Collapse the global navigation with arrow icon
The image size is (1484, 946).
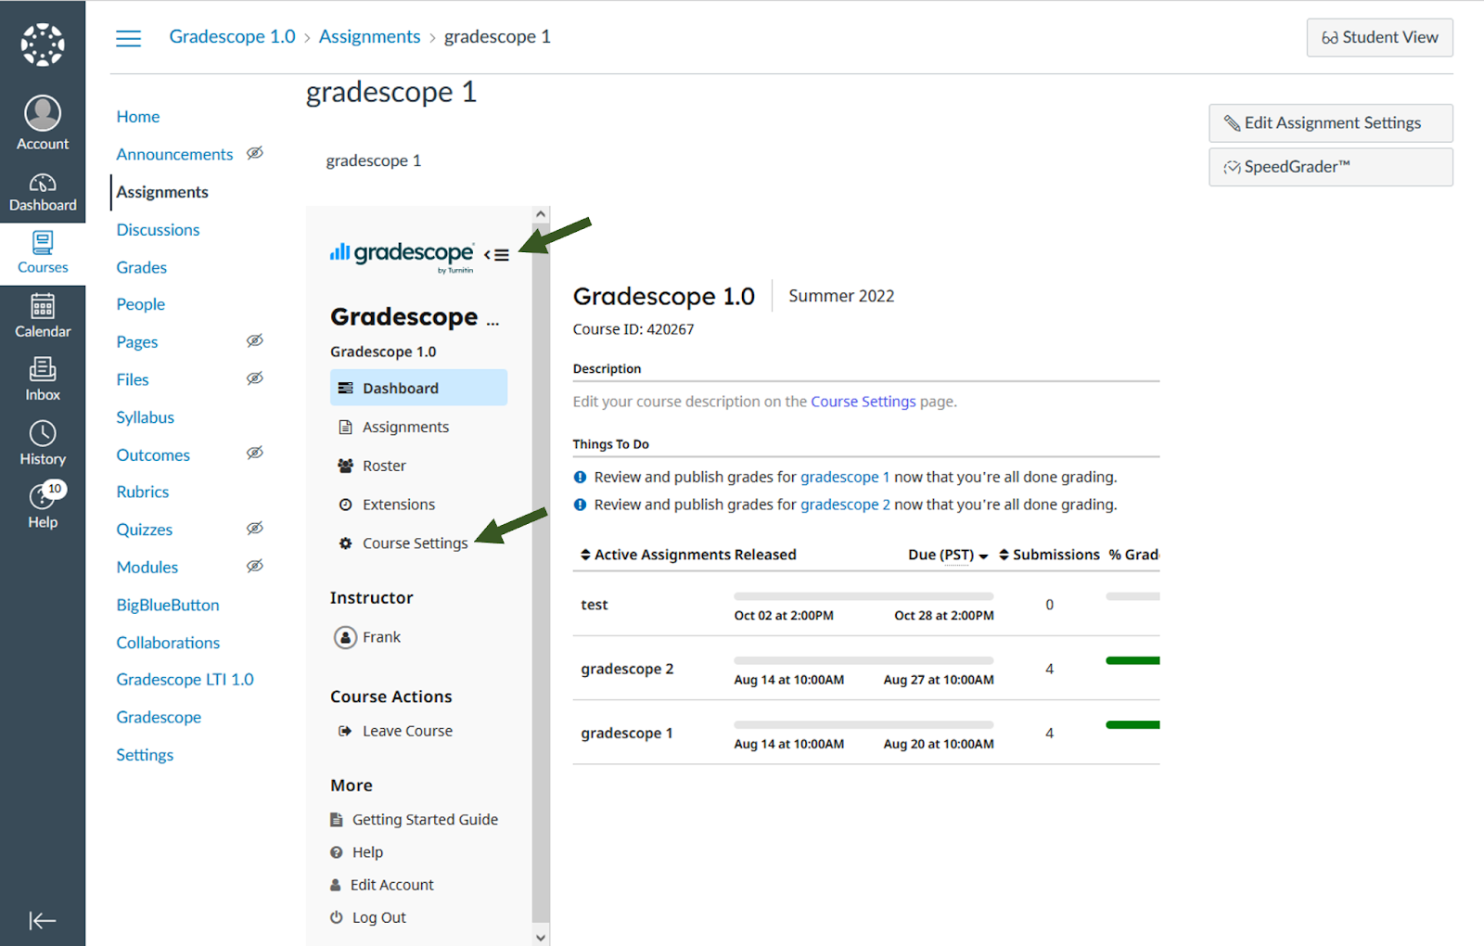point(43,920)
